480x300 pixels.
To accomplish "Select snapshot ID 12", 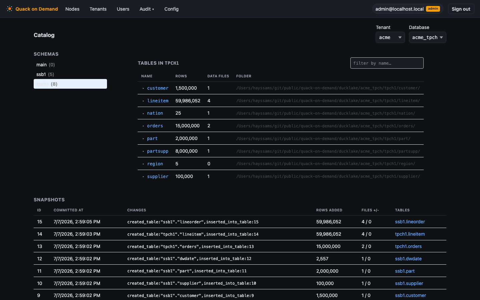I will [40, 259].
